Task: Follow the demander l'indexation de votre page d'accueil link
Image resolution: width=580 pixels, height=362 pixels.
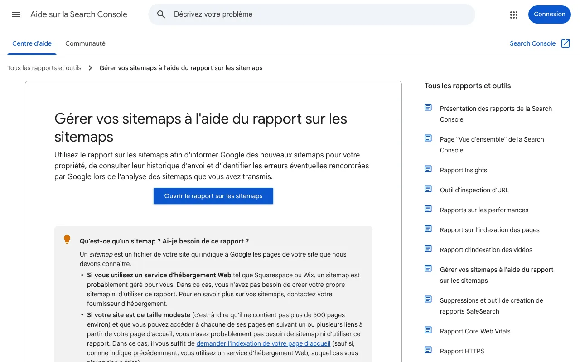Action: (x=263, y=343)
